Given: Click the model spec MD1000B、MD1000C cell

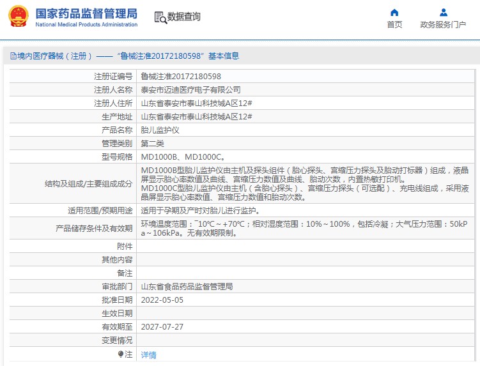Looking at the screenshot, I should [183, 156].
